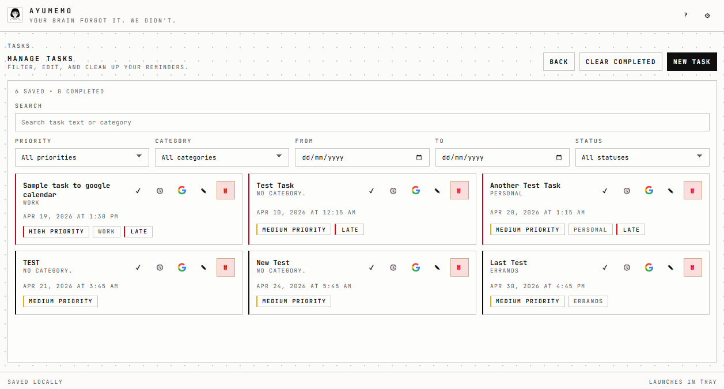Open help via the question mark icon

(x=685, y=16)
